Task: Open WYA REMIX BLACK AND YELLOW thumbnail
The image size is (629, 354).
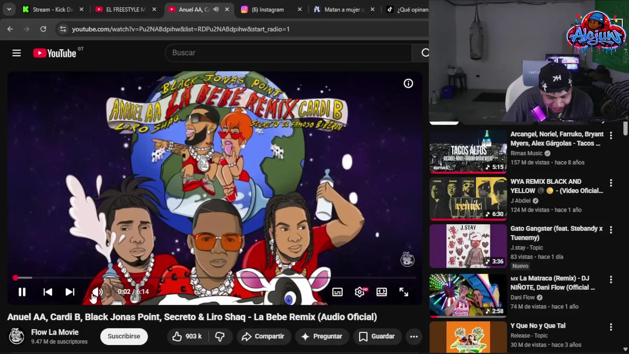Action: tap(468, 198)
